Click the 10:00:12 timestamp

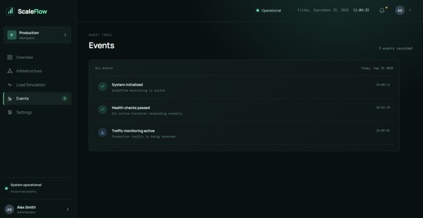[383, 85]
